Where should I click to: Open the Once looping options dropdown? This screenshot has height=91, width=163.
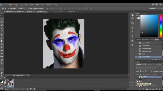tap(8, 89)
